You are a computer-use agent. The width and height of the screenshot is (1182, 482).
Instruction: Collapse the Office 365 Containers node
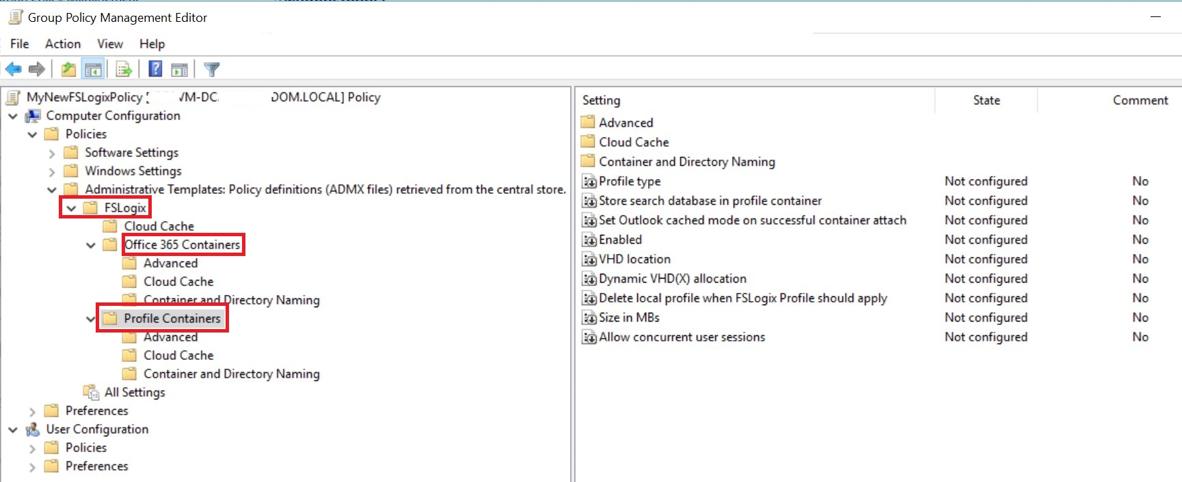click(90, 245)
